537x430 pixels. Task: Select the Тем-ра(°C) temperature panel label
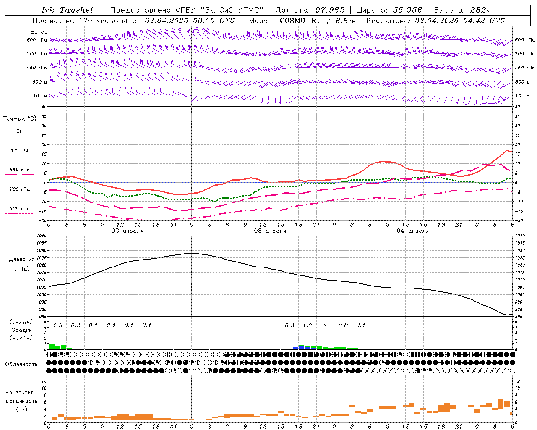coord(20,119)
